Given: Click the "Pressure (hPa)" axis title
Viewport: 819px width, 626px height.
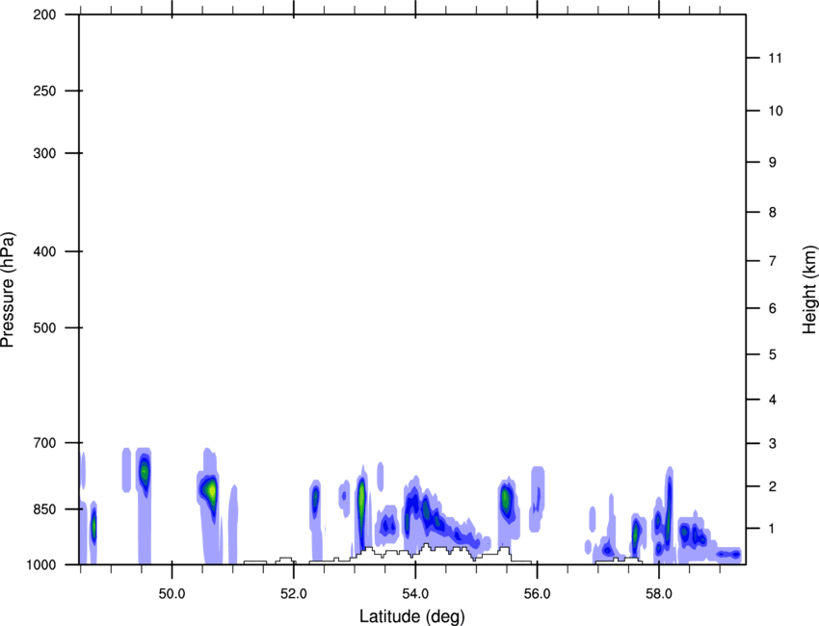Looking at the screenshot, I should click(8, 290).
